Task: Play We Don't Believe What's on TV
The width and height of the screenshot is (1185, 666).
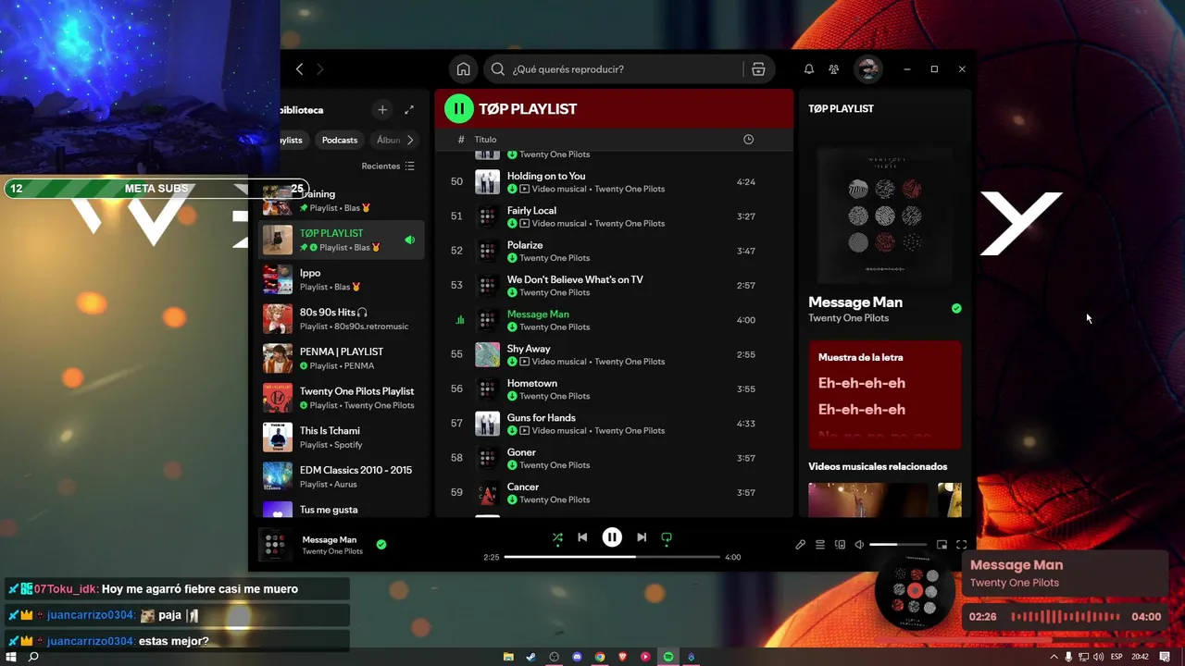Action: [x=614, y=286]
